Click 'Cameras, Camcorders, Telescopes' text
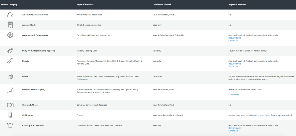This screenshot has width=296, height=136. click(x=92, y=105)
